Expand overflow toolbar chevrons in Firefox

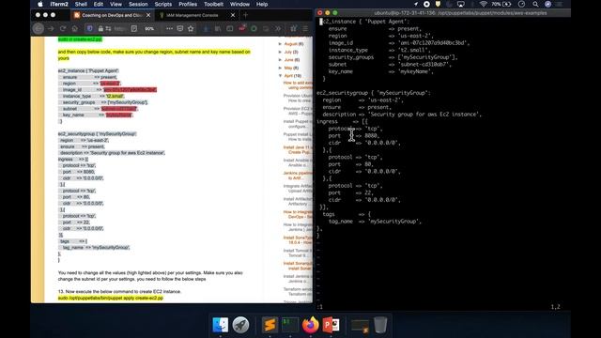(278, 29)
